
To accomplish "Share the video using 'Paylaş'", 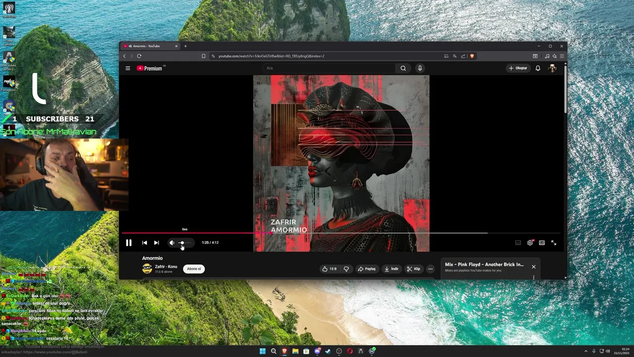I will click(x=367, y=269).
